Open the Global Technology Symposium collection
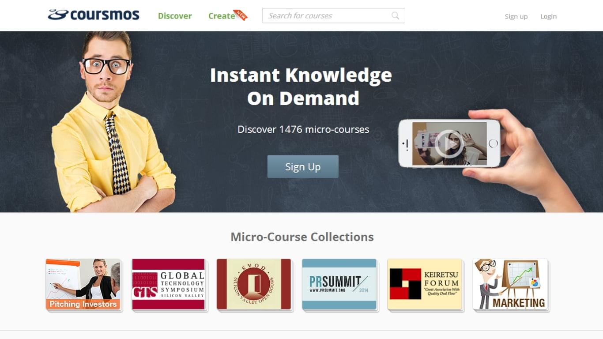Image resolution: width=603 pixels, height=339 pixels. 169,285
